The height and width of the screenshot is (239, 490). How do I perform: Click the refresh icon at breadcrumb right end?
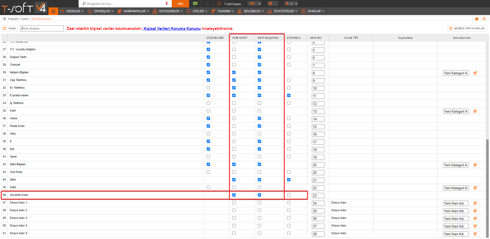[x=484, y=19]
